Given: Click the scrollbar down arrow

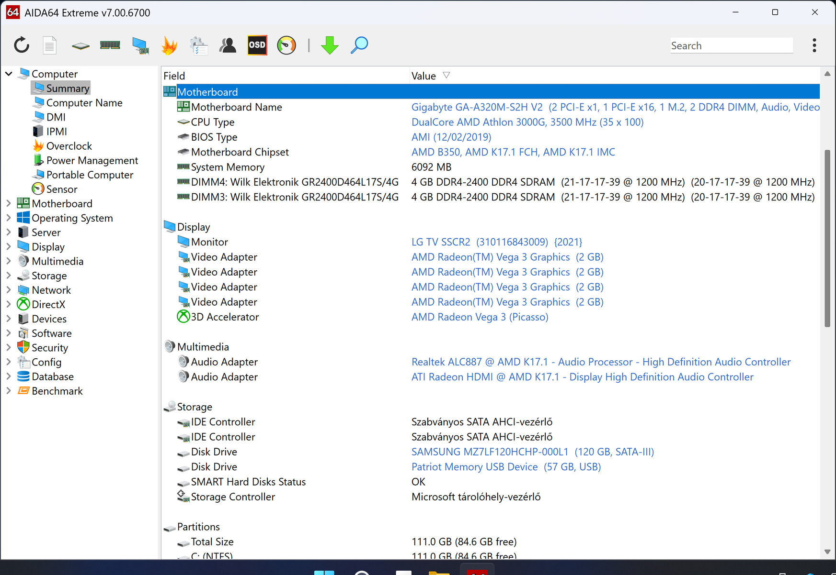Looking at the screenshot, I should tap(827, 552).
